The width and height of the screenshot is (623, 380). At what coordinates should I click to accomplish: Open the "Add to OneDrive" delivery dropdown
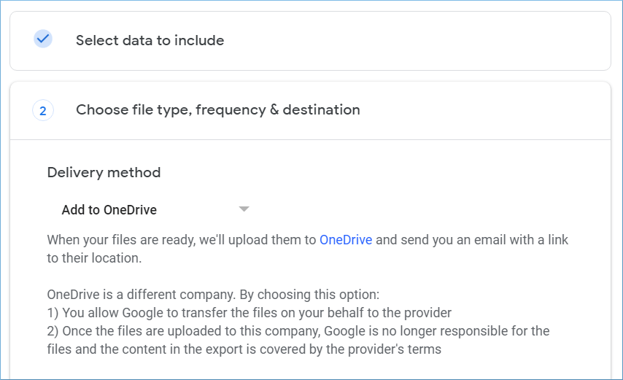pos(155,209)
